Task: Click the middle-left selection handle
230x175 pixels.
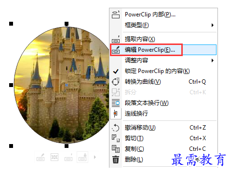Action: coord(11,85)
